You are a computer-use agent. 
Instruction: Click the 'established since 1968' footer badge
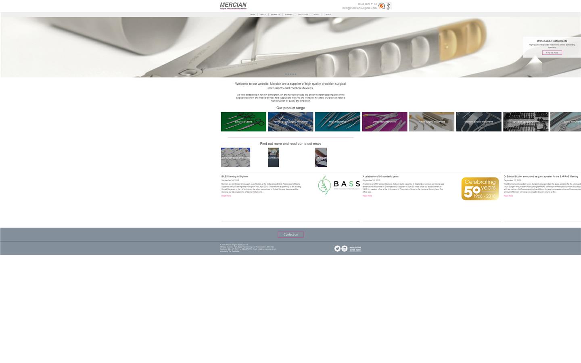(x=355, y=249)
